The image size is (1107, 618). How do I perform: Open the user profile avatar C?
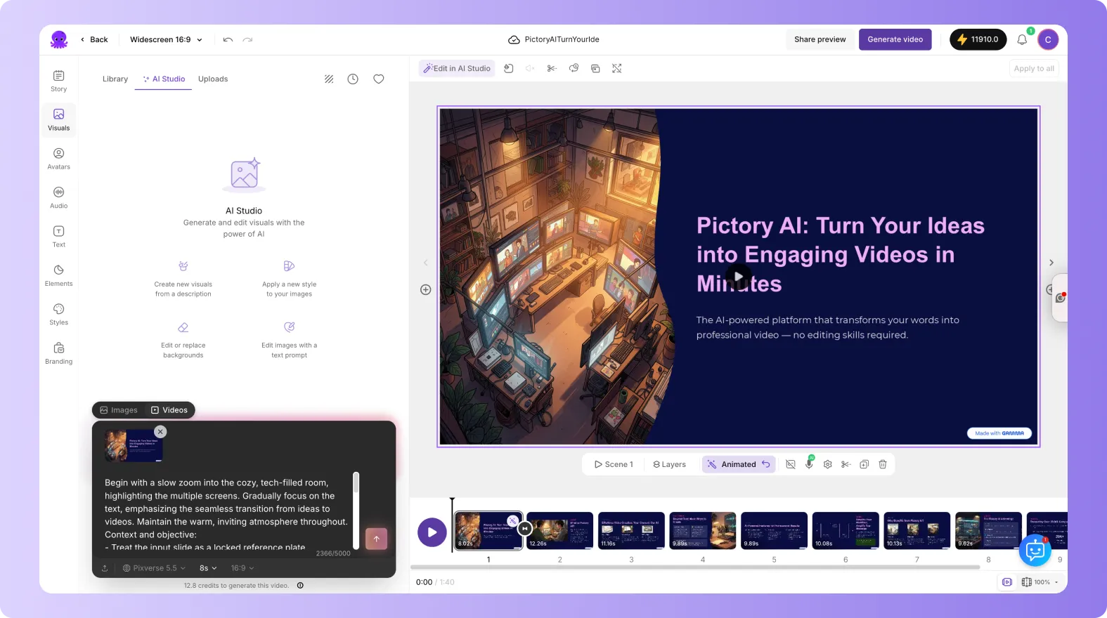click(x=1048, y=39)
